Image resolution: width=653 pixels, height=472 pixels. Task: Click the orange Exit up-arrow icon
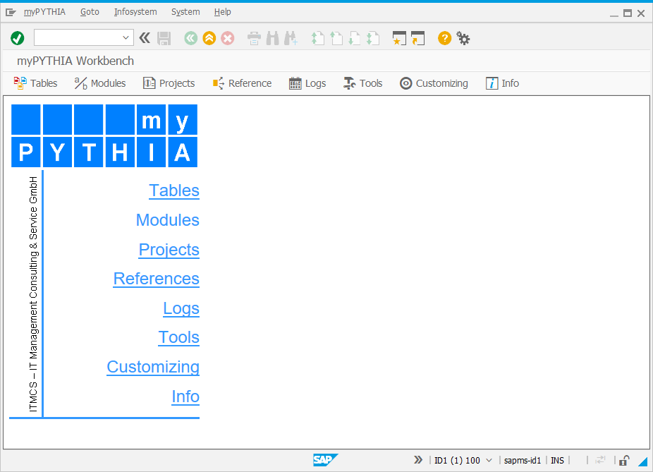209,38
